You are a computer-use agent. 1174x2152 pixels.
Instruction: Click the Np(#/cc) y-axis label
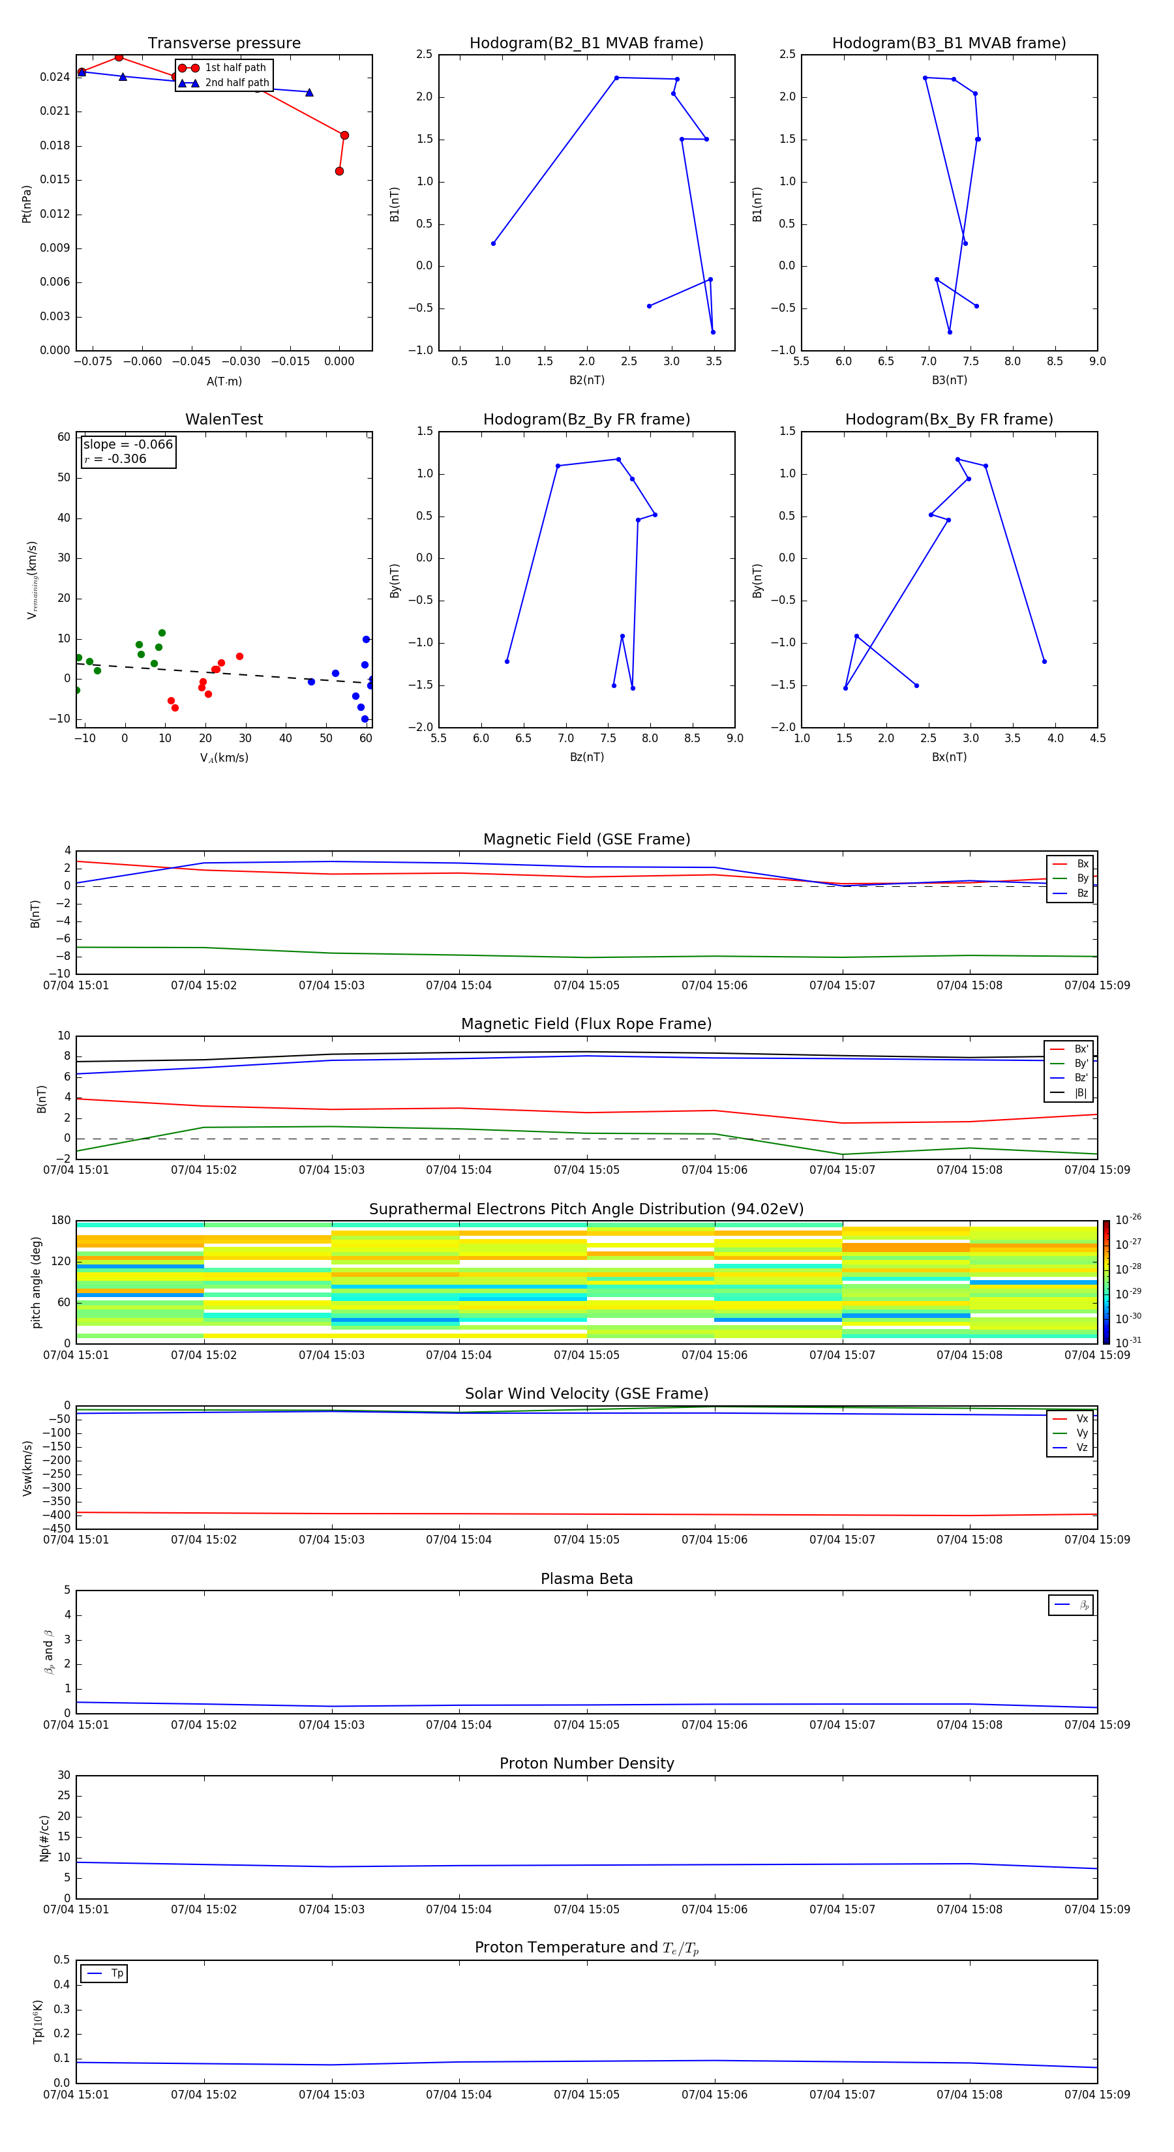pyautogui.click(x=44, y=1838)
